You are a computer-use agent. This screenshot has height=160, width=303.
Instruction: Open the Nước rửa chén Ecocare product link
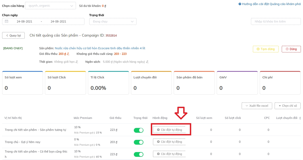click(x=100, y=48)
